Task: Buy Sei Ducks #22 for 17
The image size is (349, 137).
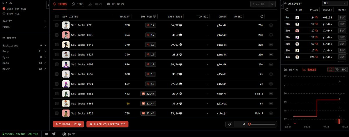Action: 151,25
